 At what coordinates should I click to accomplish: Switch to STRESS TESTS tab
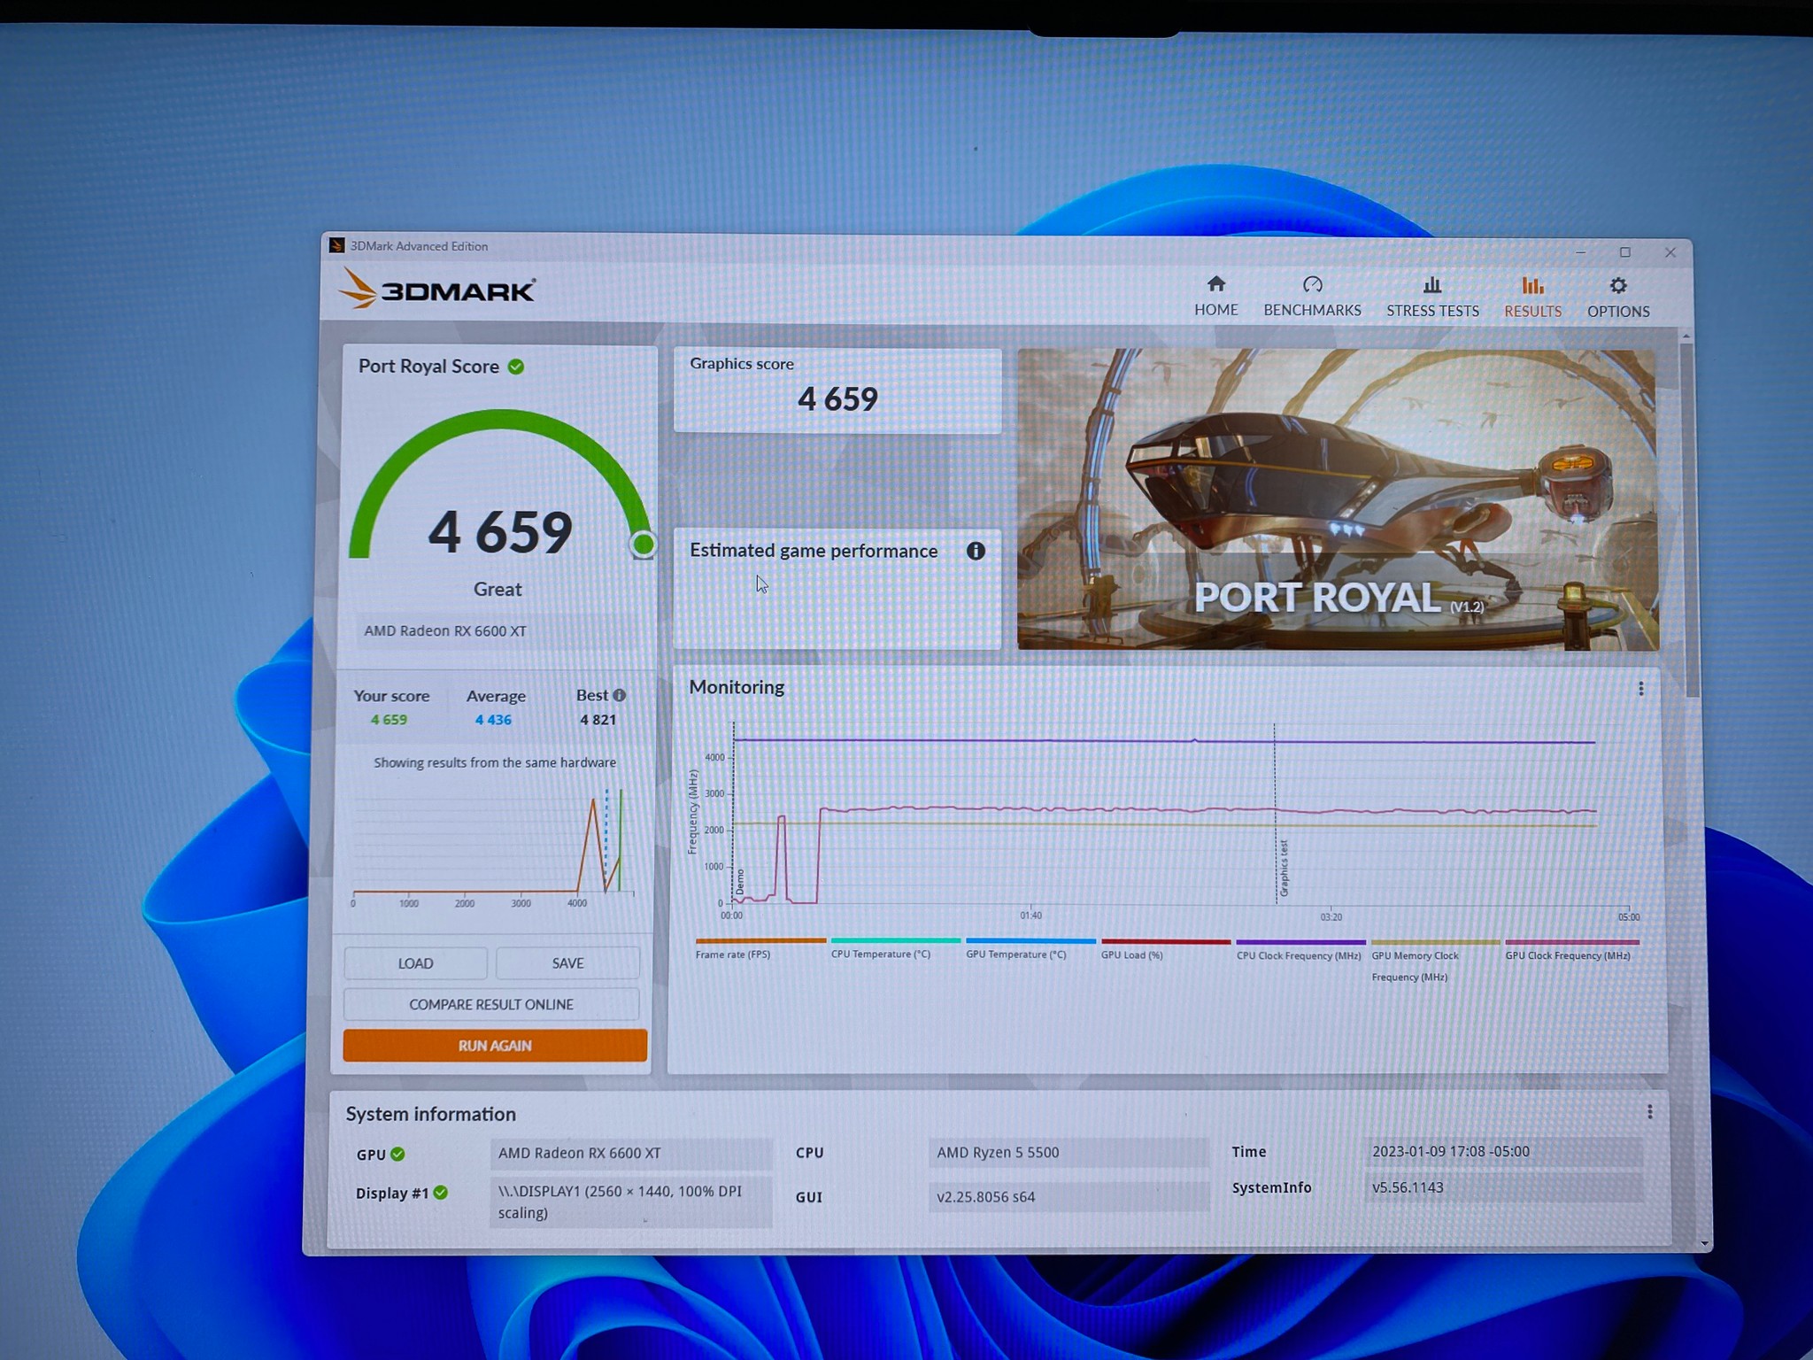[1432, 297]
